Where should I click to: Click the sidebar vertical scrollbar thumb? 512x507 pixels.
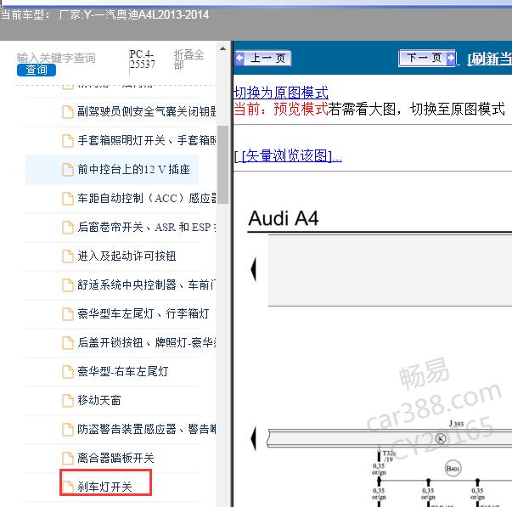tap(222, 164)
